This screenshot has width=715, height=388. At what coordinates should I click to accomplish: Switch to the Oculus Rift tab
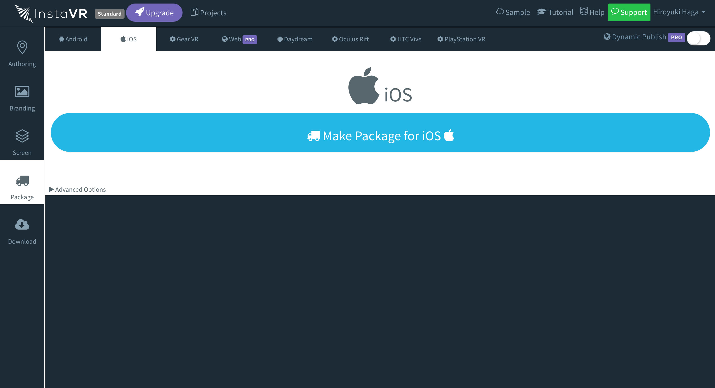350,39
